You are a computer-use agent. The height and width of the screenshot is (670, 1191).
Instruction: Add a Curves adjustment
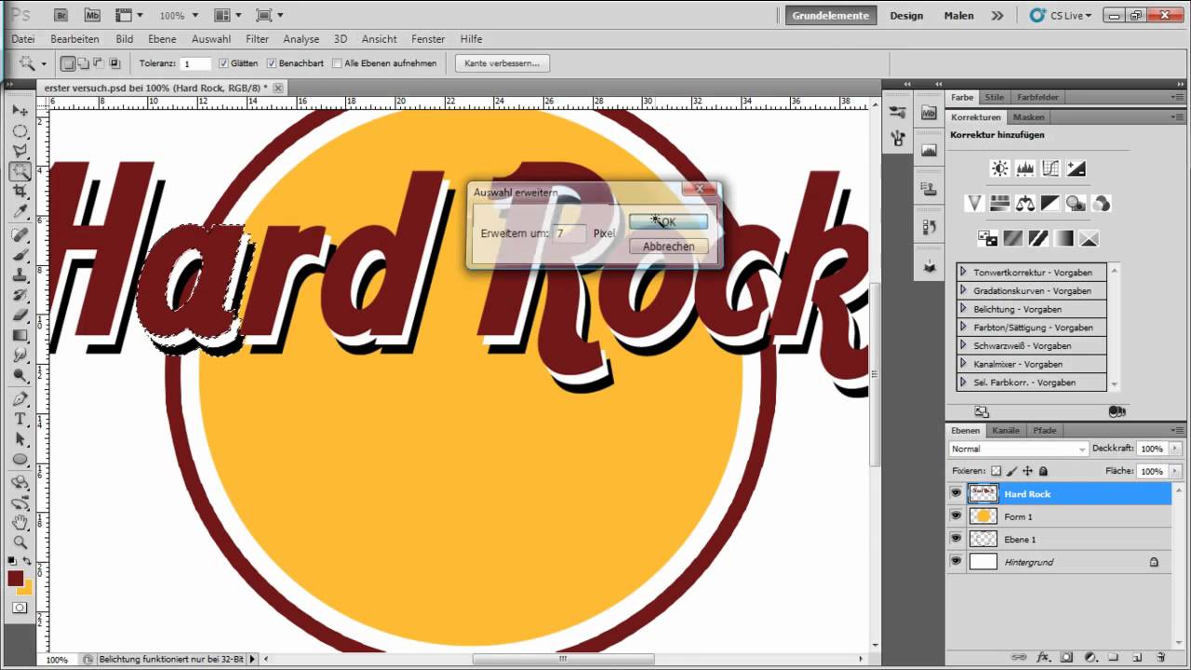click(1050, 168)
